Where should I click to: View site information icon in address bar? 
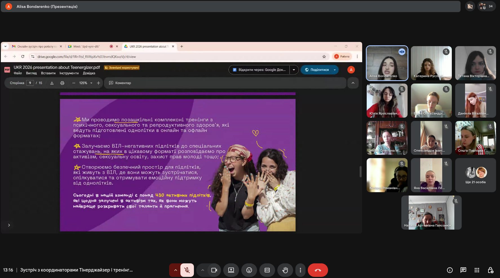33,57
